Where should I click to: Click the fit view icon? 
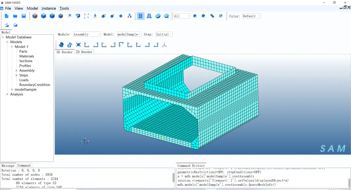[78, 45]
